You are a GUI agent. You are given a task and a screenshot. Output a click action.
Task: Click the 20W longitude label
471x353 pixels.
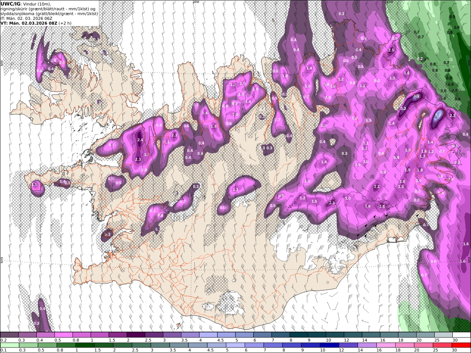(196, 2)
